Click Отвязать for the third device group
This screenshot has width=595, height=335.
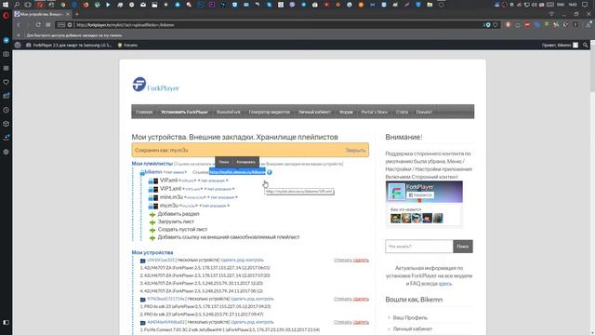(343, 322)
